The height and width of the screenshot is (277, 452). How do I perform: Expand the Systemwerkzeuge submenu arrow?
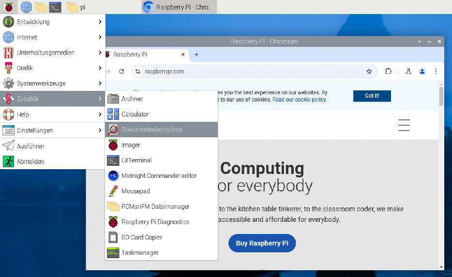click(x=100, y=84)
